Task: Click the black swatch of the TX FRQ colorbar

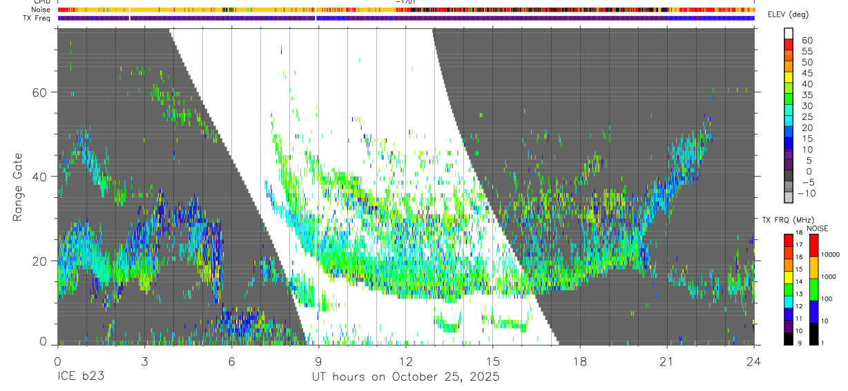Action: pyautogui.click(x=789, y=339)
